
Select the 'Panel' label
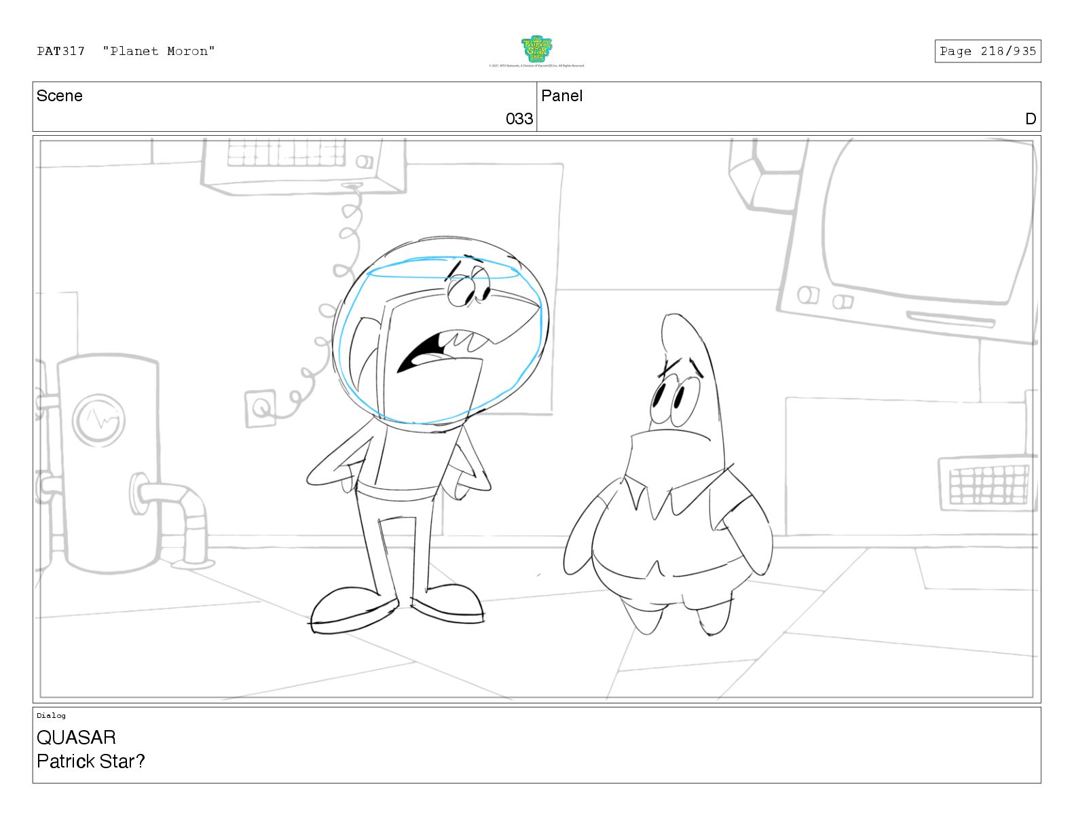point(562,96)
